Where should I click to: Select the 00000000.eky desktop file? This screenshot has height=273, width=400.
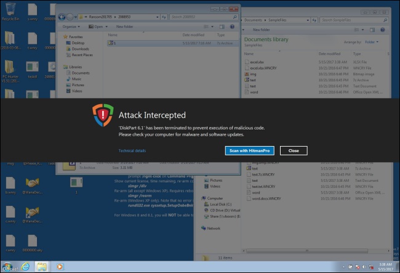tap(33, 243)
